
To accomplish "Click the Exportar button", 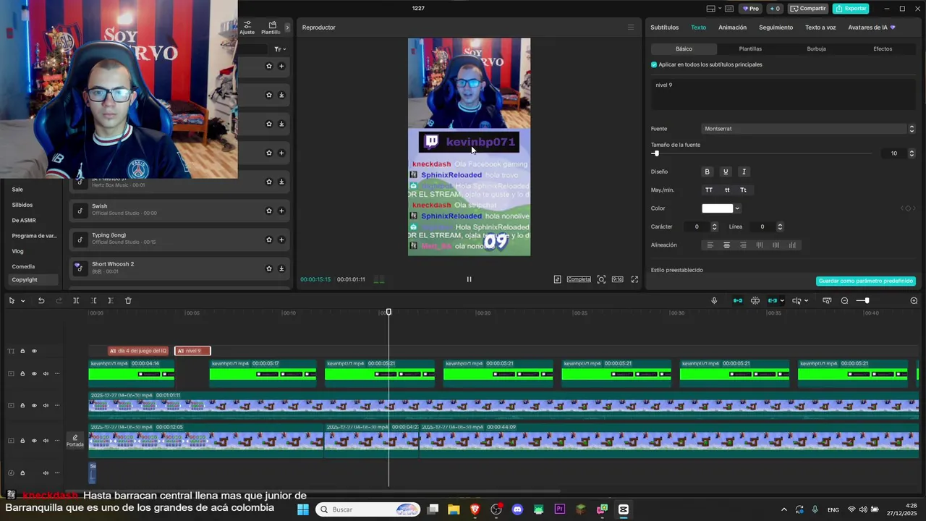I will [851, 9].
